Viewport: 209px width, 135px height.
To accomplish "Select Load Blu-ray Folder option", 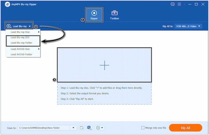I will (x=23, y=43).
